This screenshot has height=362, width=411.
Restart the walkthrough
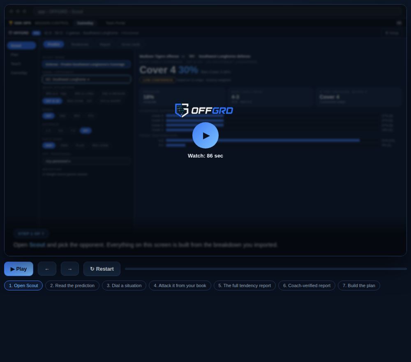pos(102,269)
